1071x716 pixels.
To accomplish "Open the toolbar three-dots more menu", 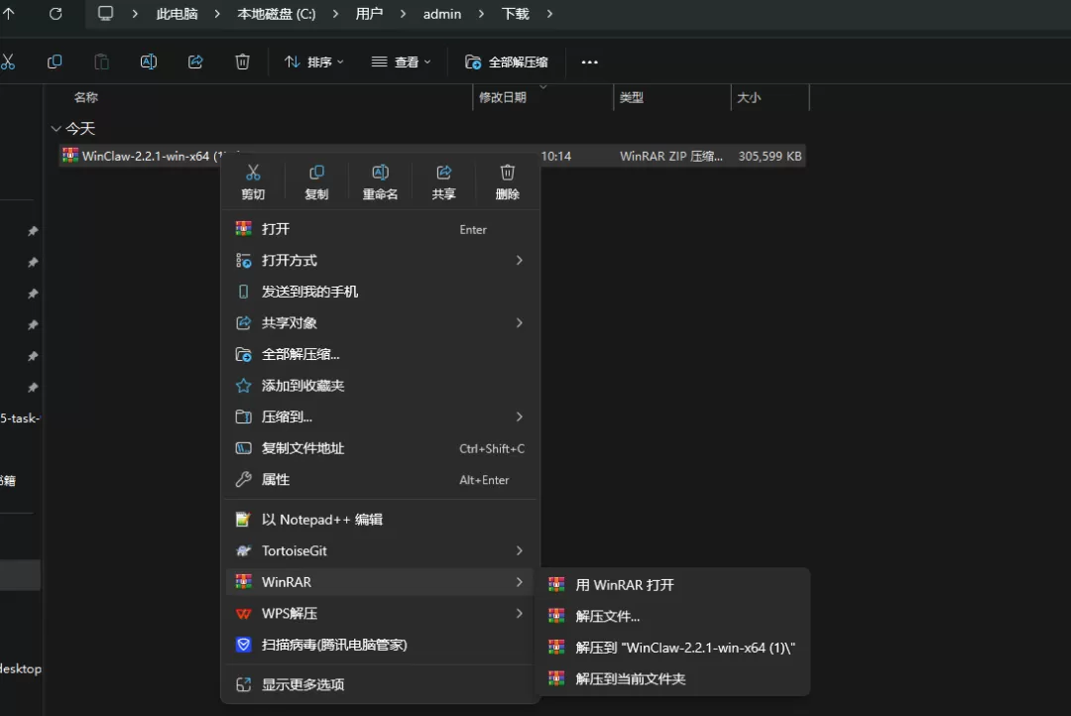I will pos(589,62).
